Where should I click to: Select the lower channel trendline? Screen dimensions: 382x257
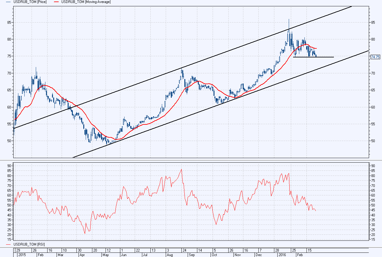tap(220, 104)
